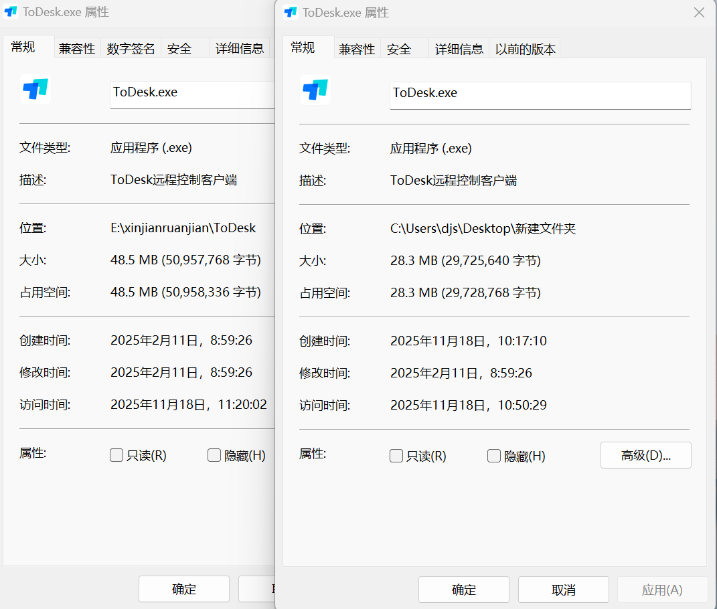Viewport: 717px width, 609px height.
Task: Close the front ToDesk.exe properties dialog
Action: pos(699,12)
